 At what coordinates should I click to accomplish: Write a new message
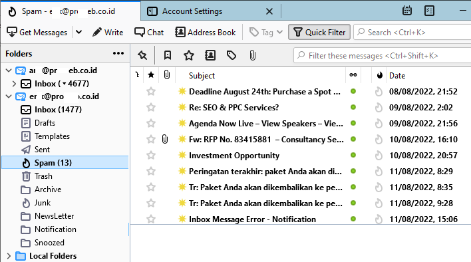(x=108, y=32)
